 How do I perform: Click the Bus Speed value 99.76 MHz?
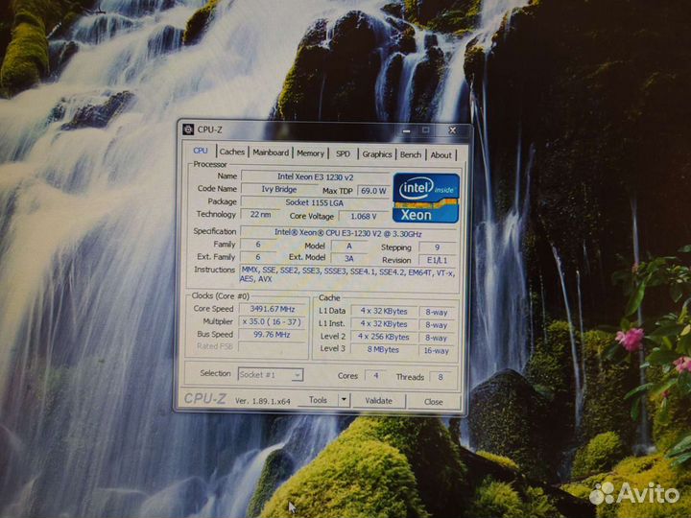272,335
